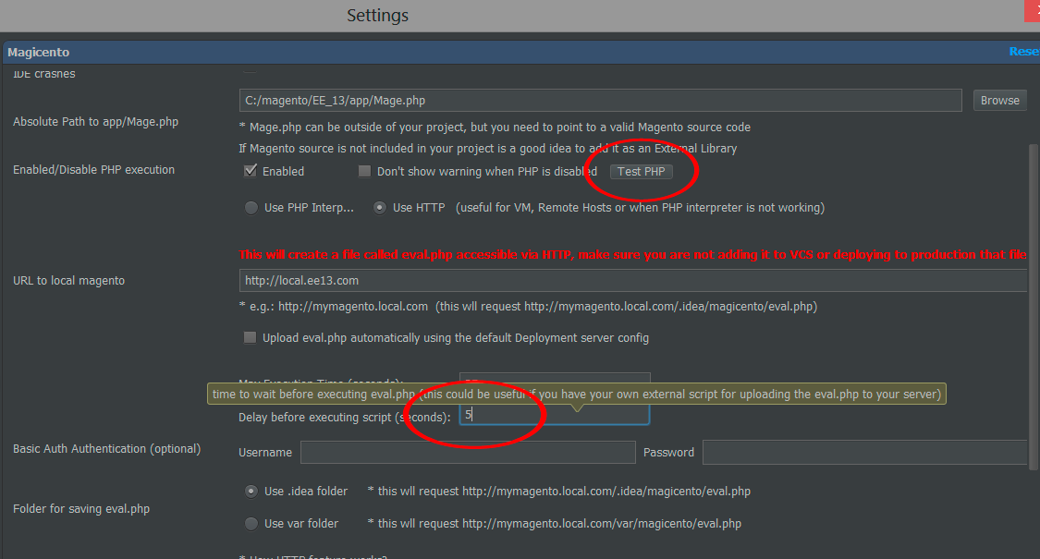Click the 'Delay before executing script (seconds)' label
1040x559 pixels.
point(345,417)
